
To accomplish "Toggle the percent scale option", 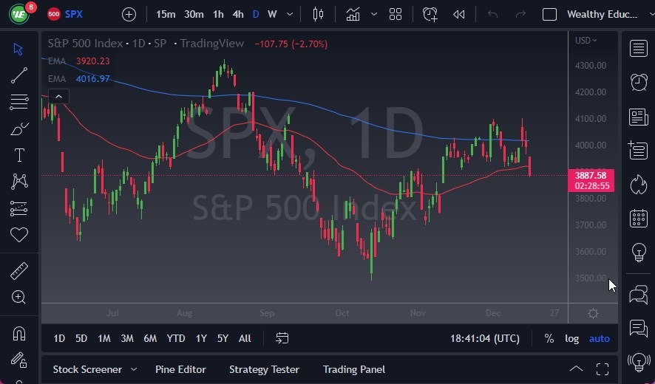I will point(549,338).
